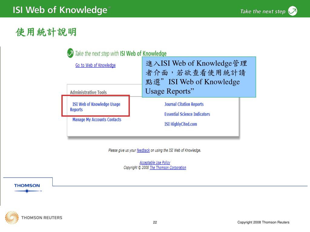Viewport: 310px width, 232px height.
Task: Open Manage My Accounts Contacts link
Action: point(97,120)
